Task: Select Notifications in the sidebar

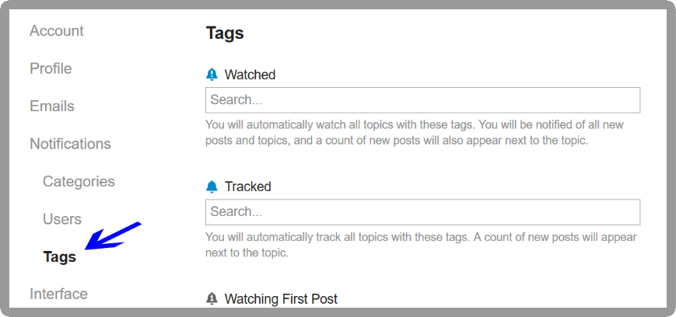Action: point(70,144)
